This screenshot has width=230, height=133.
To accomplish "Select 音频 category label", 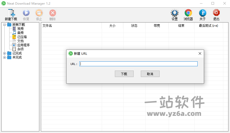I will 20,33.
